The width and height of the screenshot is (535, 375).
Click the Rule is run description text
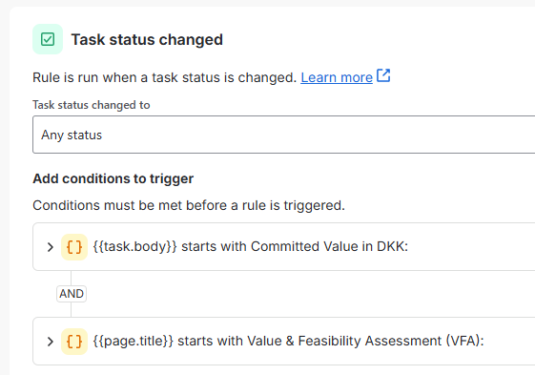[164, 77]
